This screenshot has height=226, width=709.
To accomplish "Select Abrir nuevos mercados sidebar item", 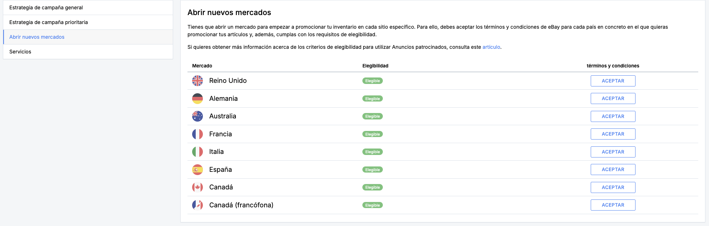I will (x=88, y=37).
